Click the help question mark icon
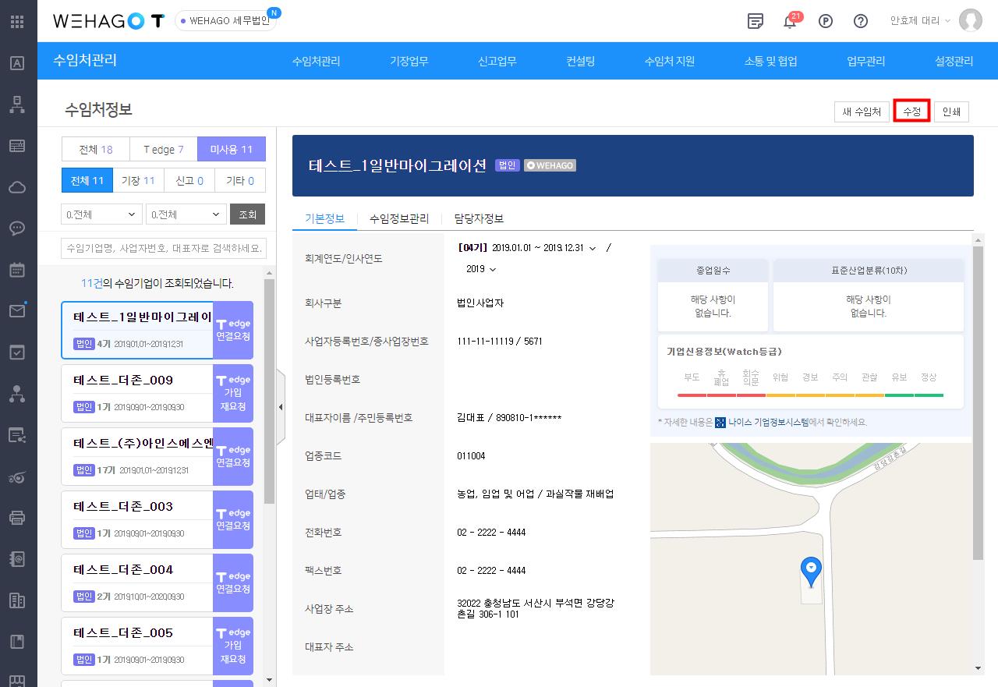Image resolution: width=998 pixels, height=687 pixels. (x=861, y=21)
